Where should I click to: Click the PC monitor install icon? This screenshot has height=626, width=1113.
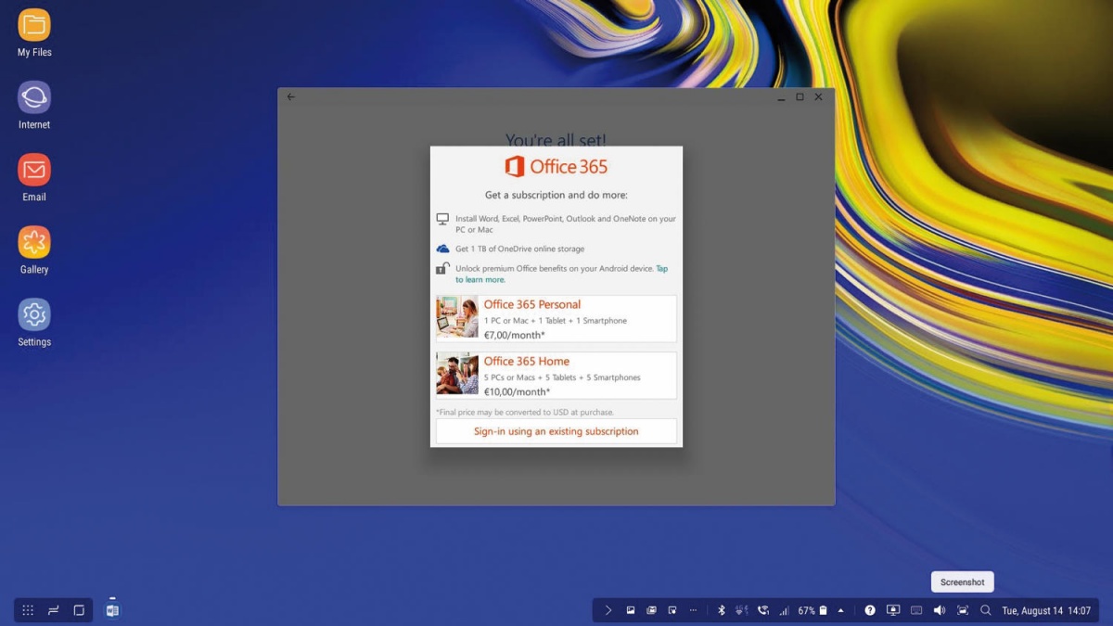click(x=442, y=220)
